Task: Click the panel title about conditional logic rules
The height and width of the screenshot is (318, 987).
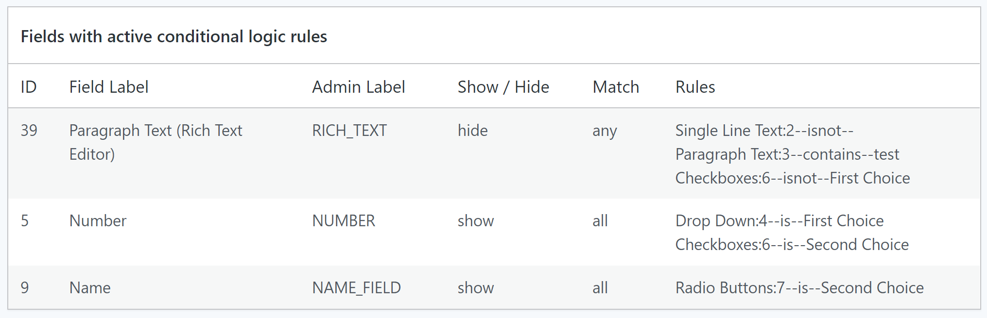Action: click(x=173, y=36)
